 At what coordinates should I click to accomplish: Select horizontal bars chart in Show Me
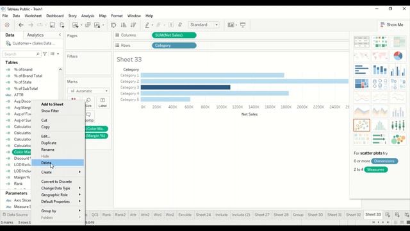tap(361, 70)
